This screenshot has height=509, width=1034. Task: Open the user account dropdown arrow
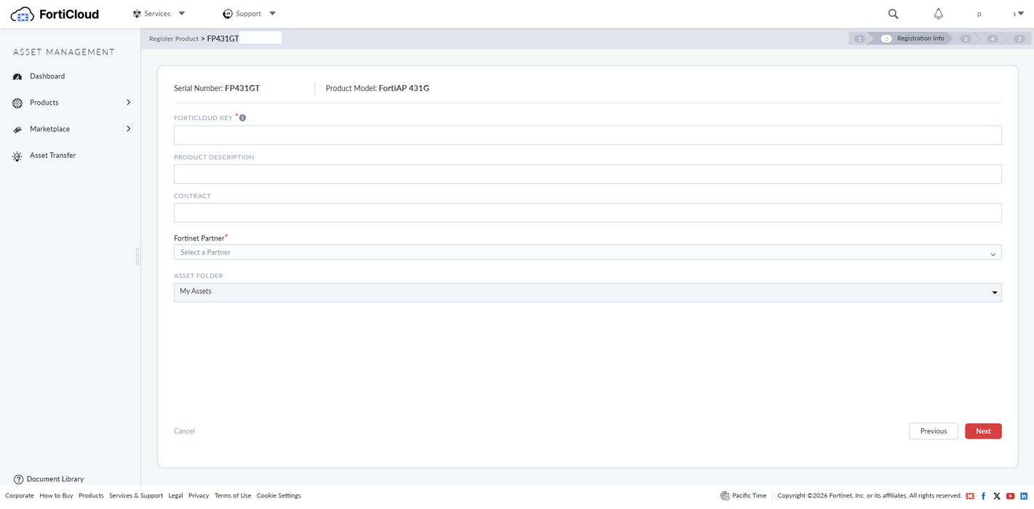tap(1020, 14)
